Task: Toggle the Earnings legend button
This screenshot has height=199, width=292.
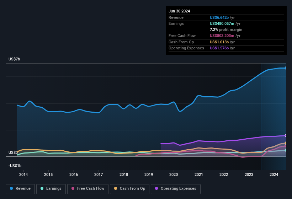Action: coord(51,189)
